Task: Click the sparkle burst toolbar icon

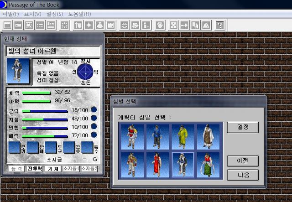Action: (x=64, y=25)
